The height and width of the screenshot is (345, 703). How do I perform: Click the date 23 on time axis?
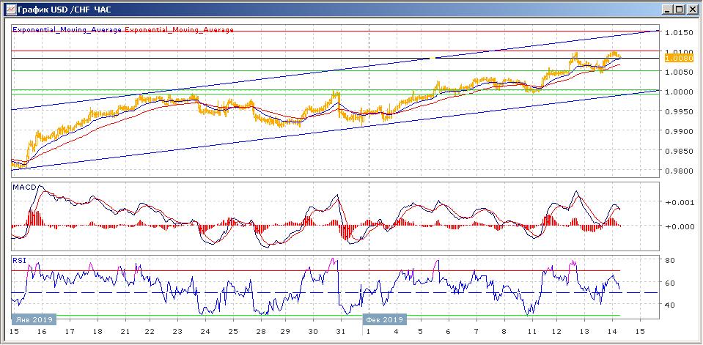(x=177, y=332)
